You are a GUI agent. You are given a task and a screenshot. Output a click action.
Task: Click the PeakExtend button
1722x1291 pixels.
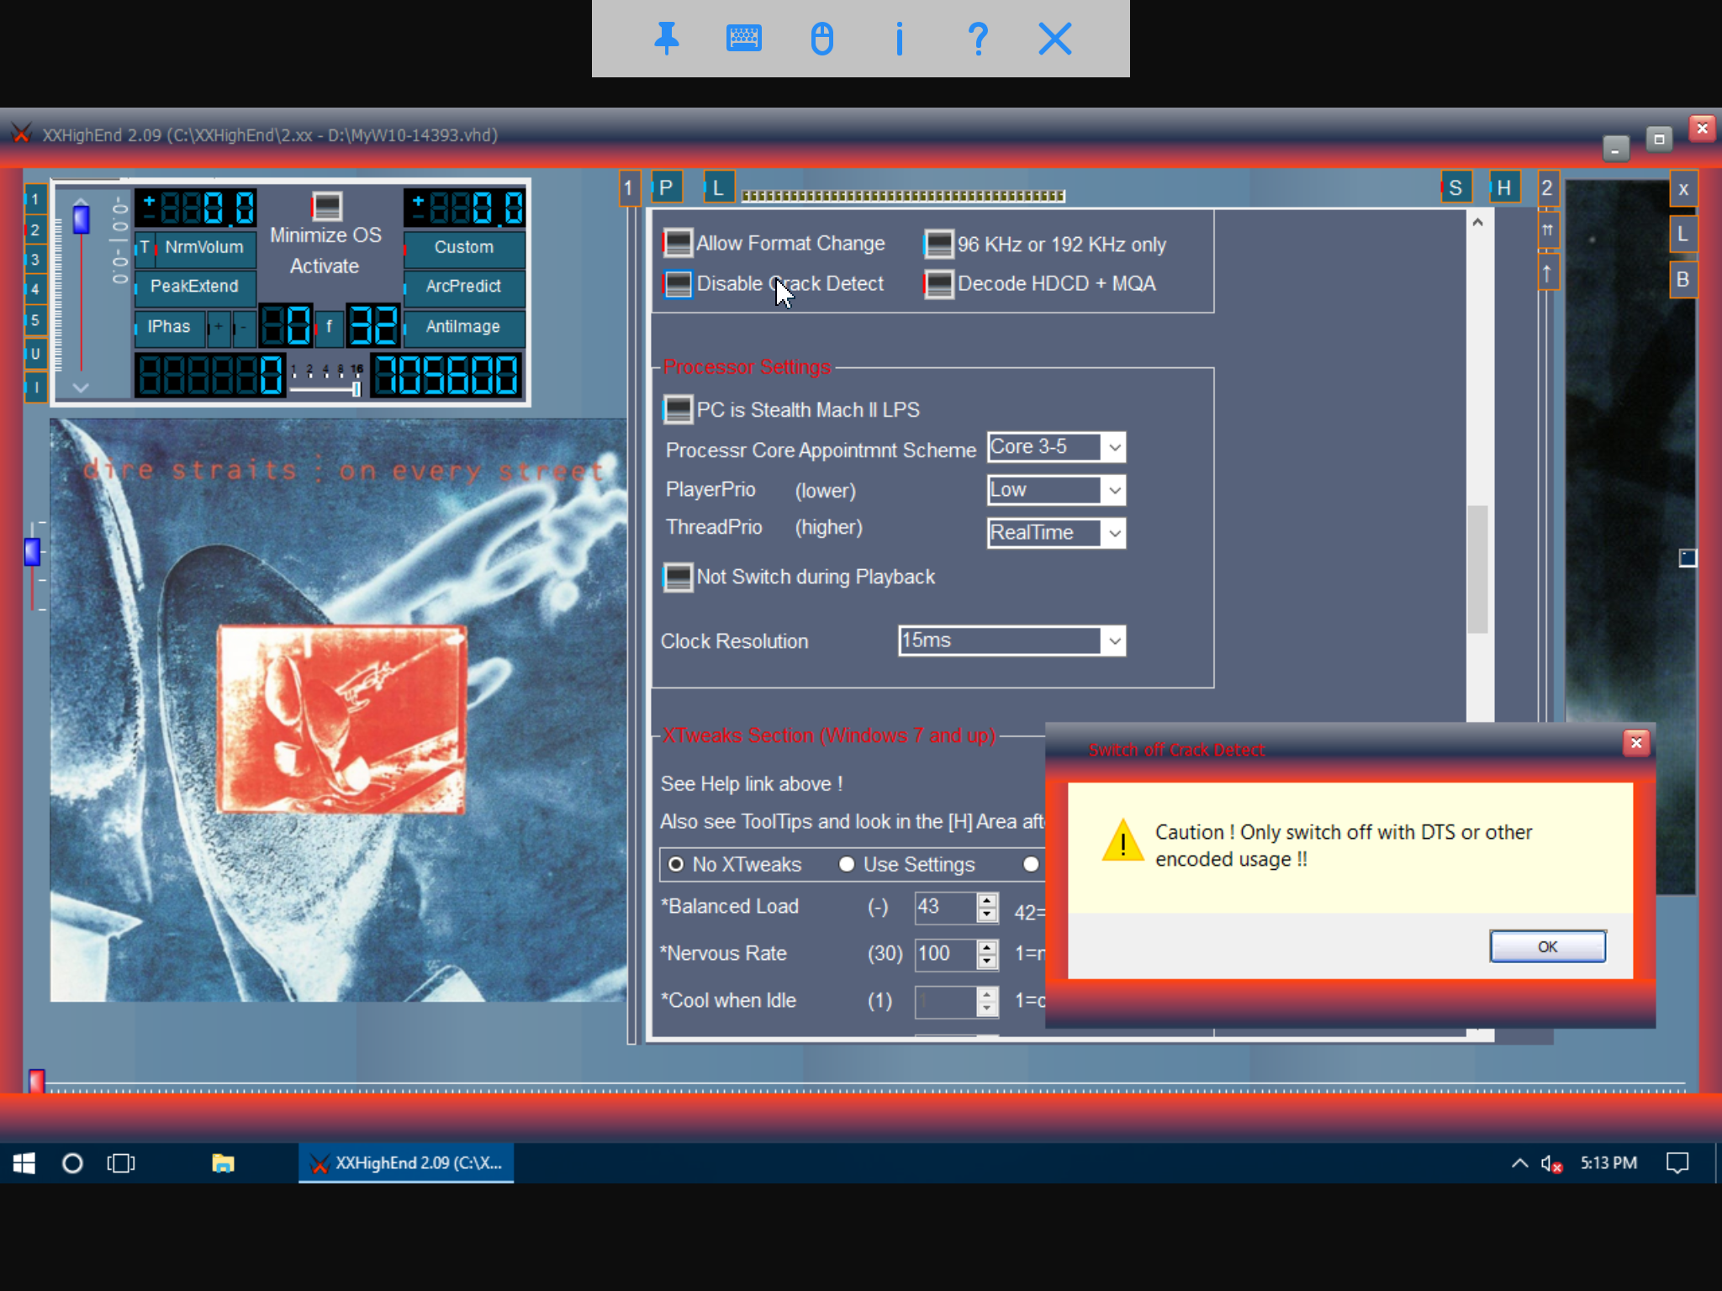[x=194, y=287]
